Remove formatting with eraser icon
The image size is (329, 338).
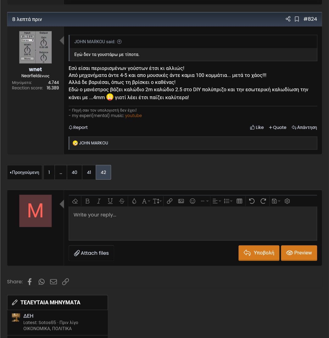point(75,201)
